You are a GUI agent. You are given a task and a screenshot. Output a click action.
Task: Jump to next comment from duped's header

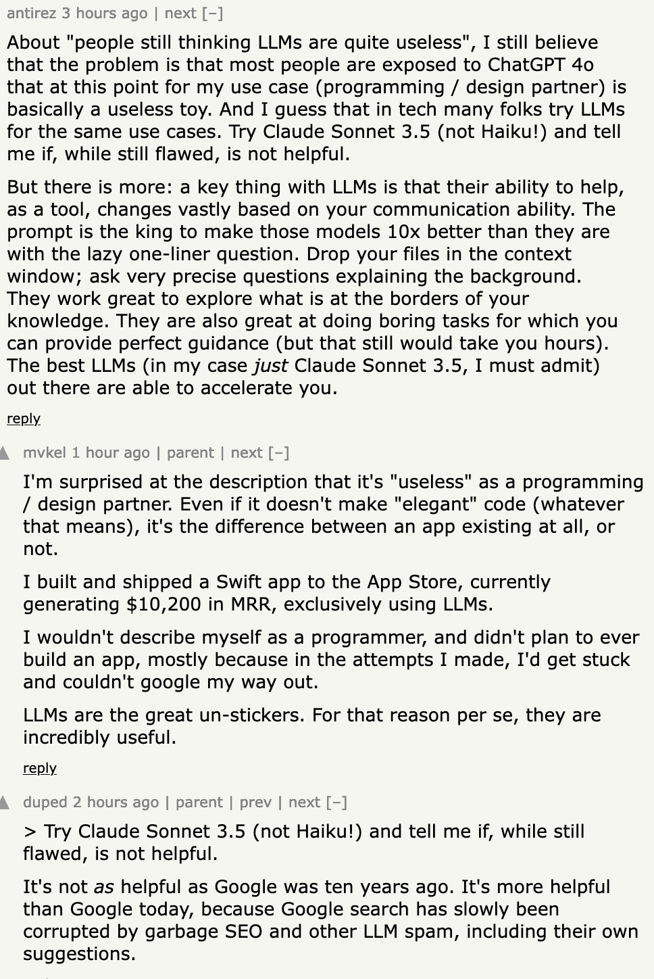(x=304, y=803)
